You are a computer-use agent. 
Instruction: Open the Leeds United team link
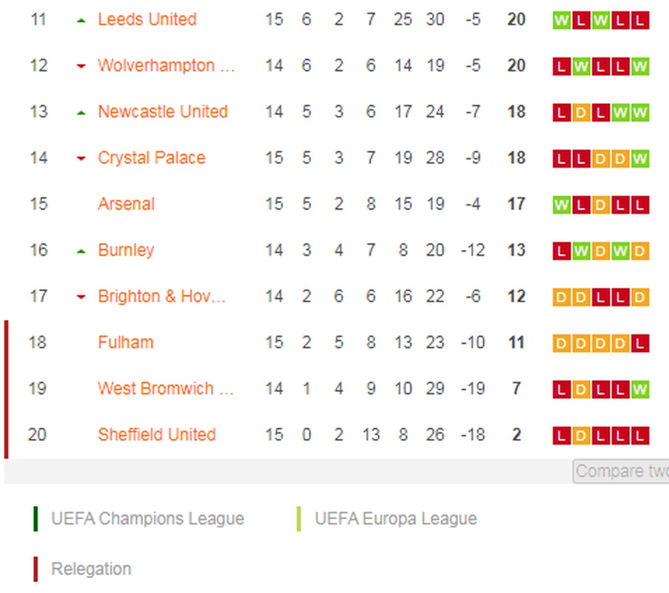(147, 20)
